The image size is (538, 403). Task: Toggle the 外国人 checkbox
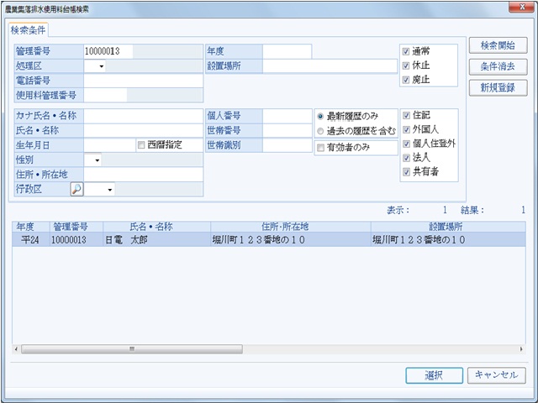[406, 129]
